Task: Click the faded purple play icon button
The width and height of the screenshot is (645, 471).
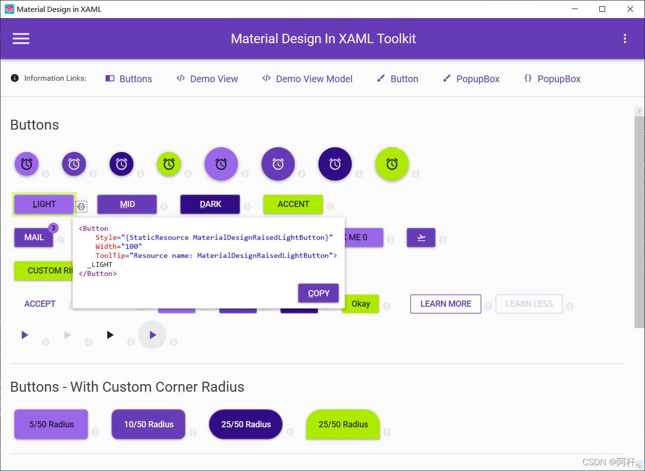Action: pos(67,335)
